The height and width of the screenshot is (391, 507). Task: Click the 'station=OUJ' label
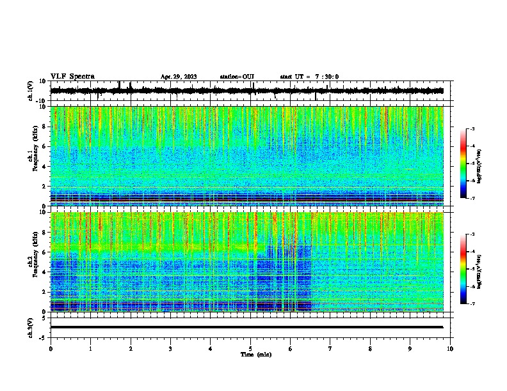tap(237, 77)
